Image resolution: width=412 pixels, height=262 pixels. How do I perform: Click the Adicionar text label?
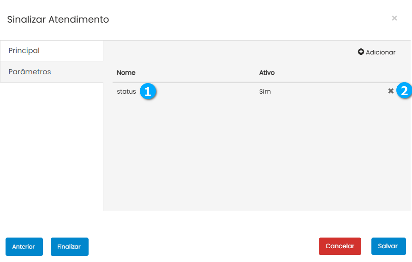pyautogui.click(x=381, y=52)
